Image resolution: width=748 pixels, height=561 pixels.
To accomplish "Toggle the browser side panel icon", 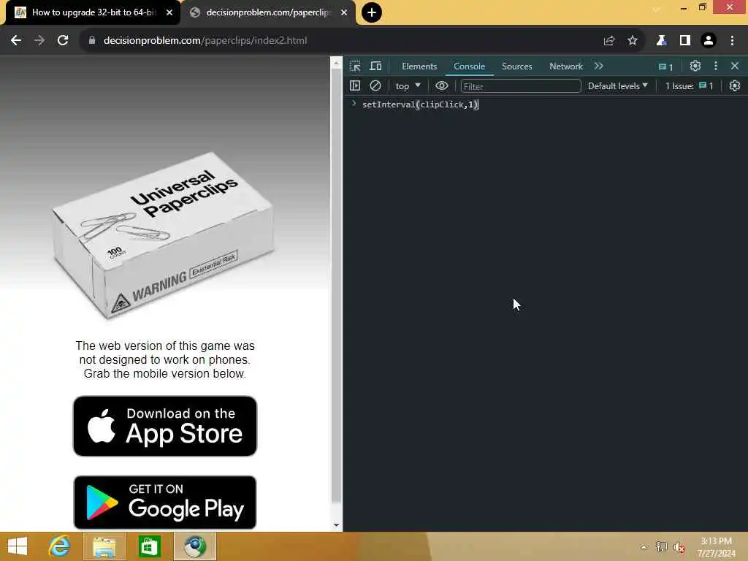I will click(685, 41).
